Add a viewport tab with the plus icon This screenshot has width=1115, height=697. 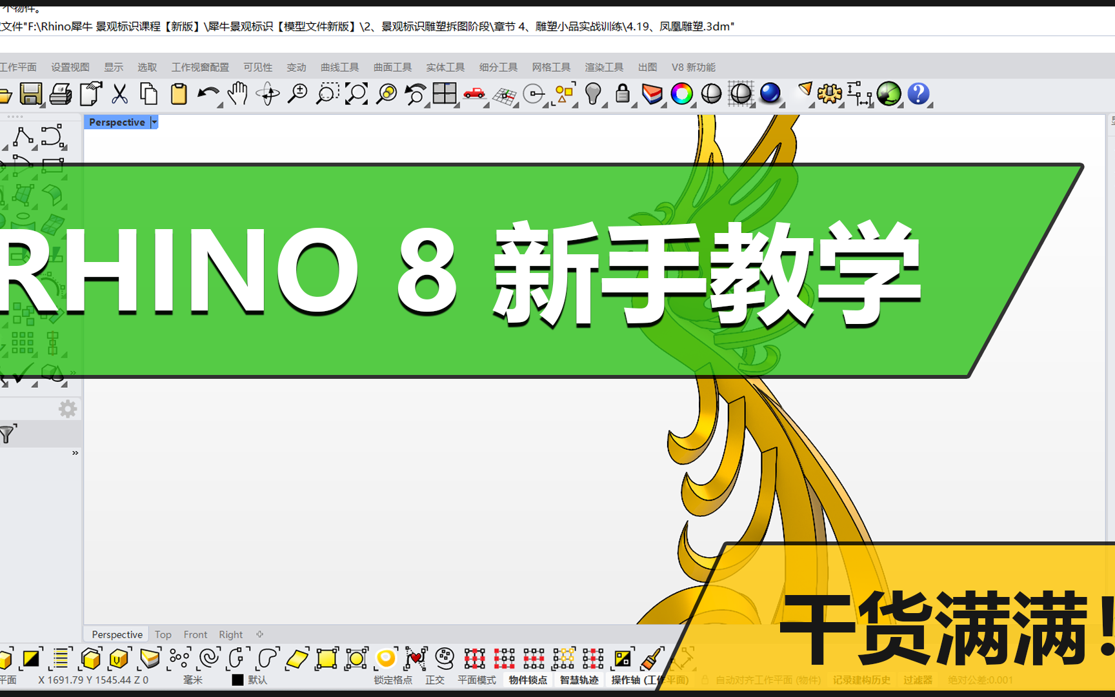coord(260,634)
